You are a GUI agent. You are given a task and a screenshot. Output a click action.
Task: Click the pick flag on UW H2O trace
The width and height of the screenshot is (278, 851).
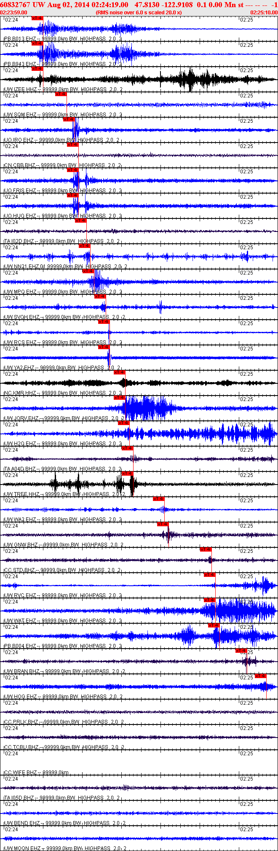123,423
